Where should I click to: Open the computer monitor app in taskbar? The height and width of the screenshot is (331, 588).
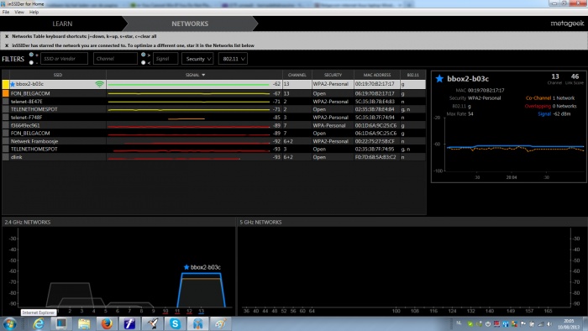61,323
